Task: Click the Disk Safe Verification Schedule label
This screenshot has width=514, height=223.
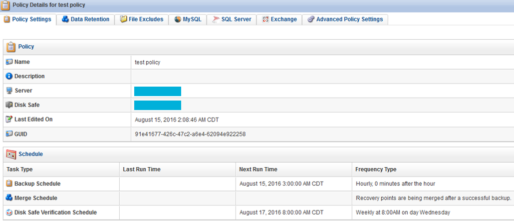Action: point(56,213)
